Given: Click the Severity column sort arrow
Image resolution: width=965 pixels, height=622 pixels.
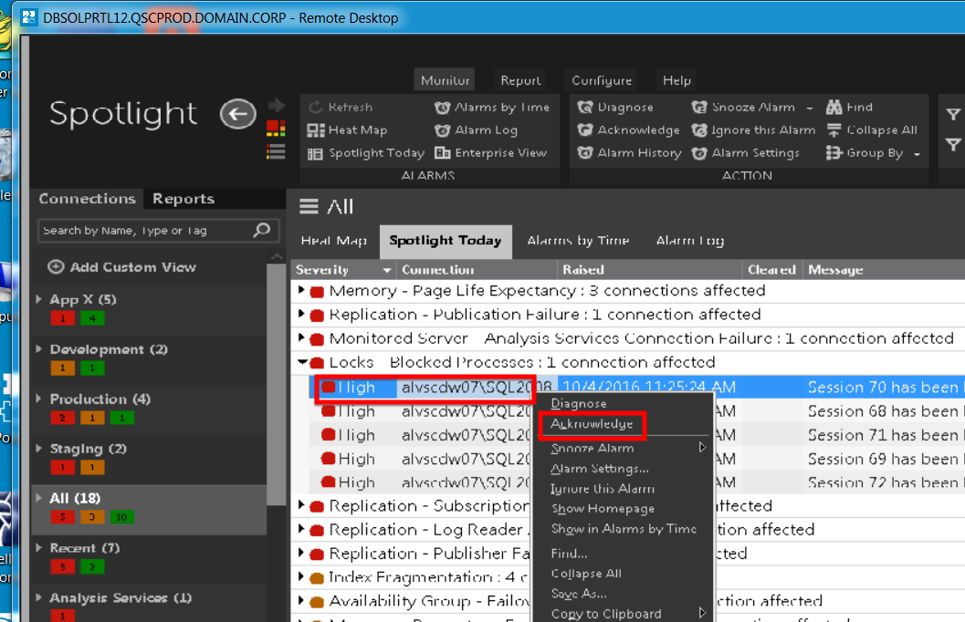Looking at the screenshot, I should (x=386, y=270).
